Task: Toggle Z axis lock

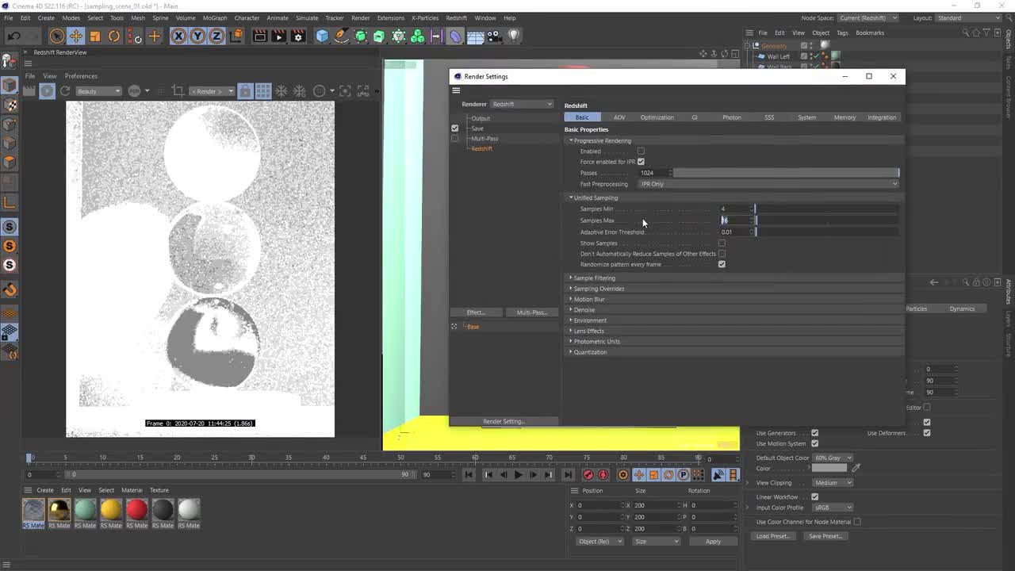Action: (x=216, y=36)
